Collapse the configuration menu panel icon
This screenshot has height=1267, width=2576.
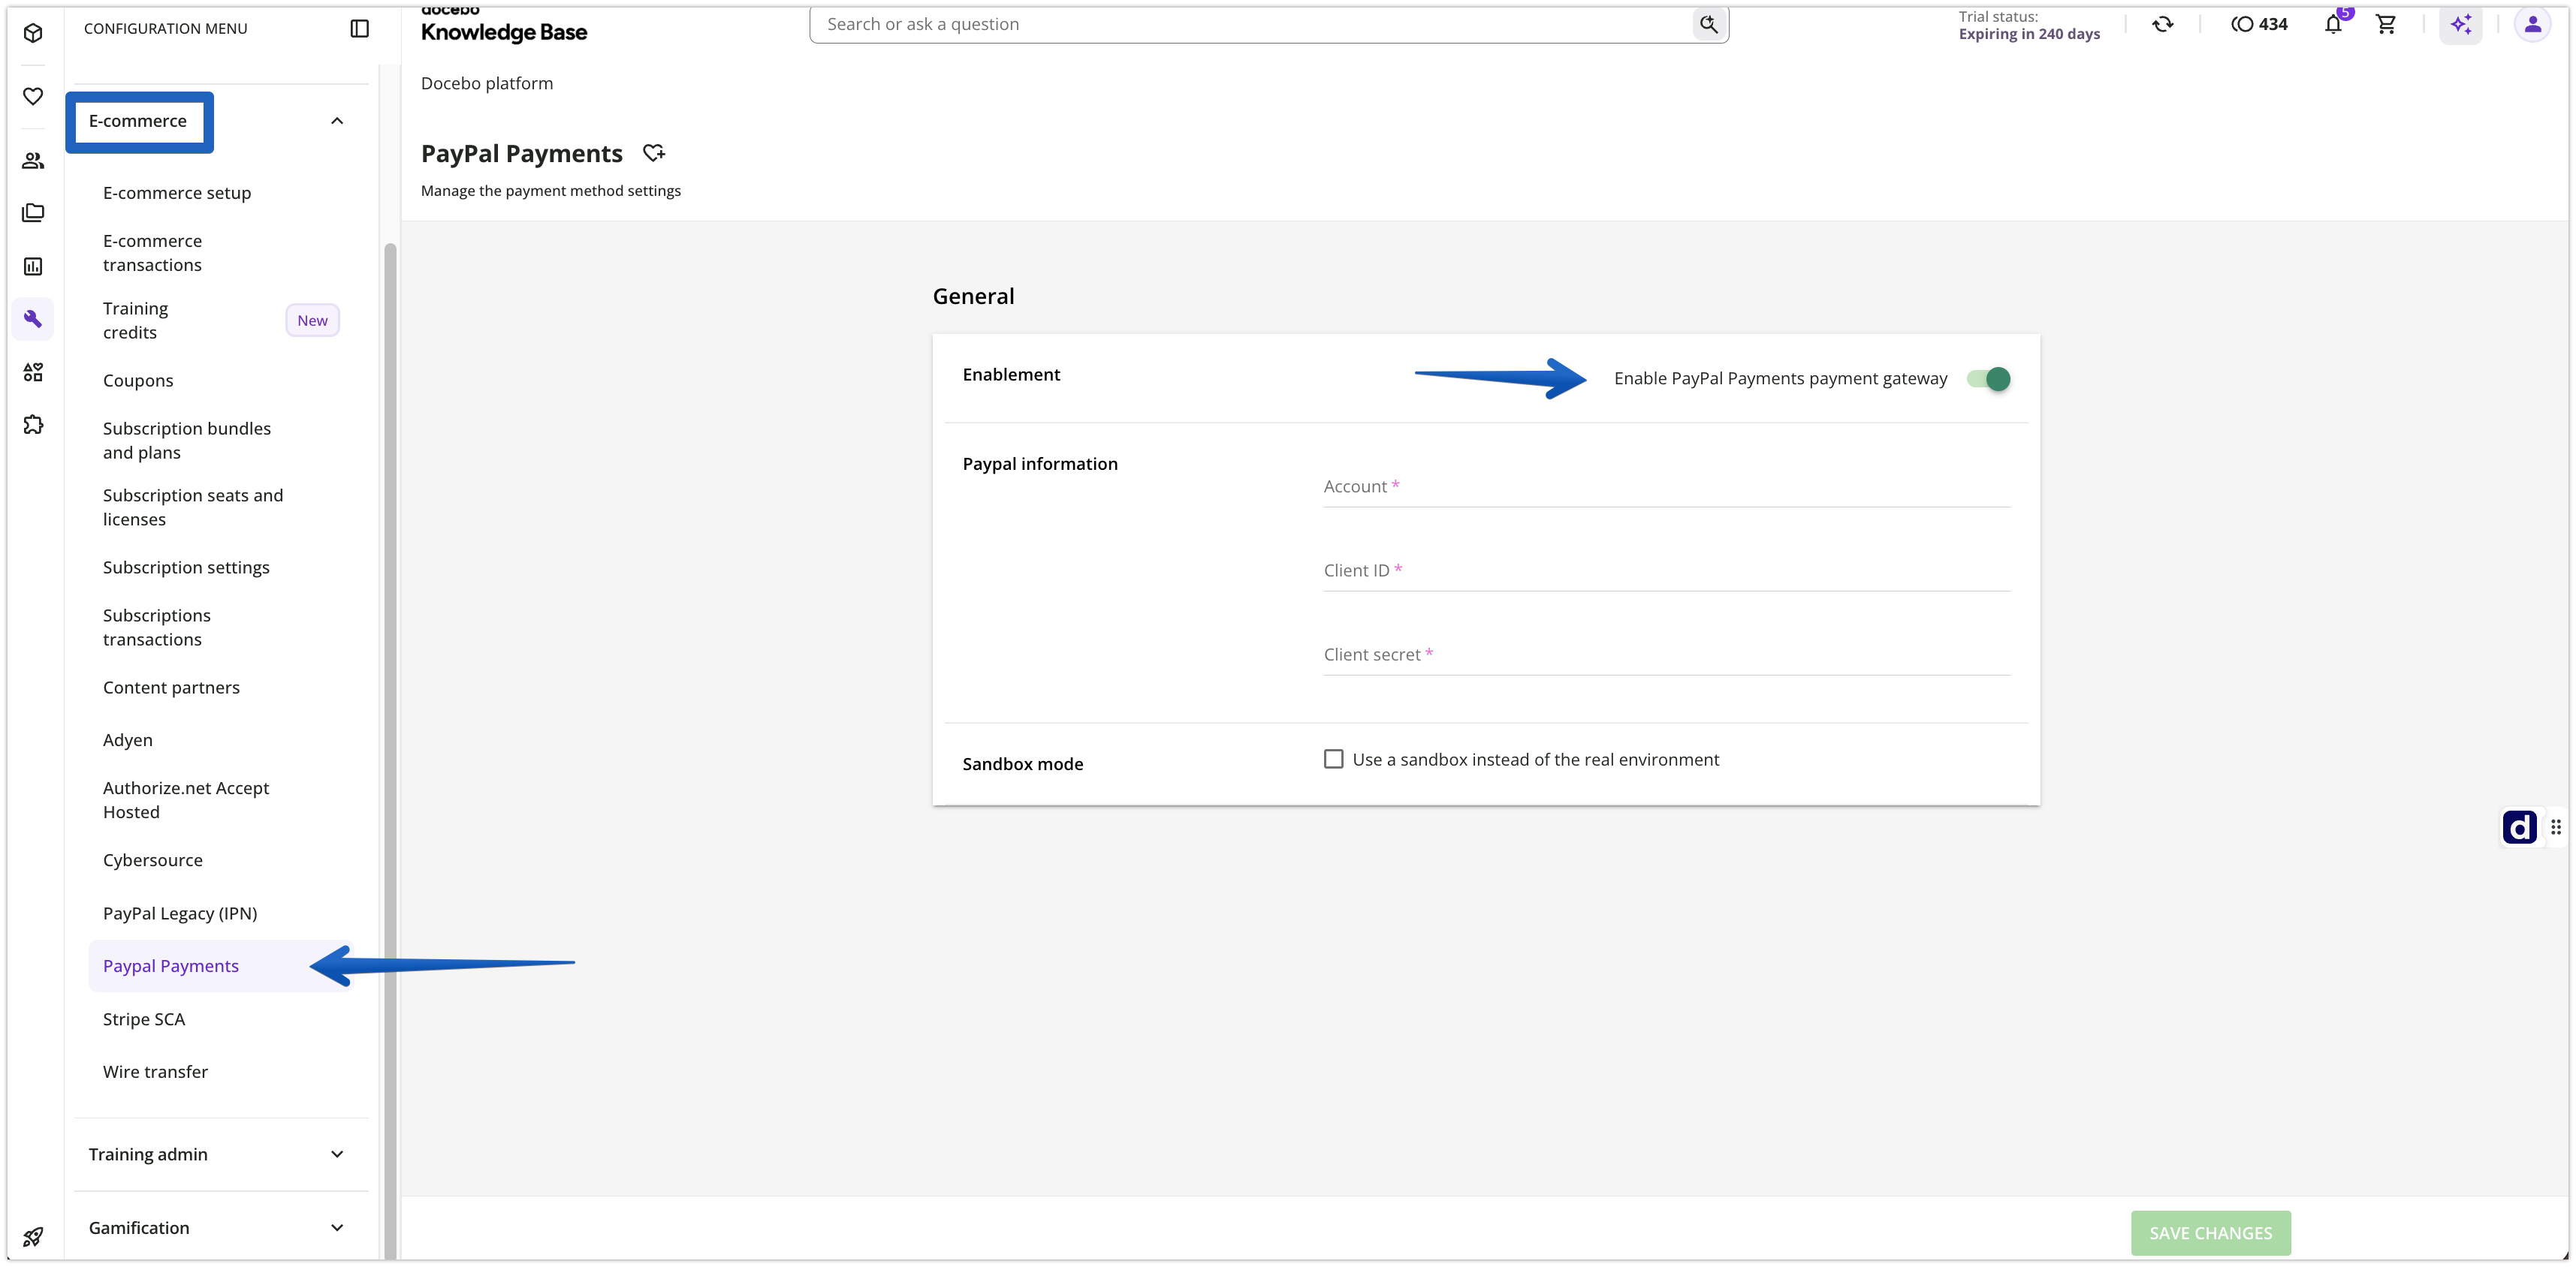[360, 28]
